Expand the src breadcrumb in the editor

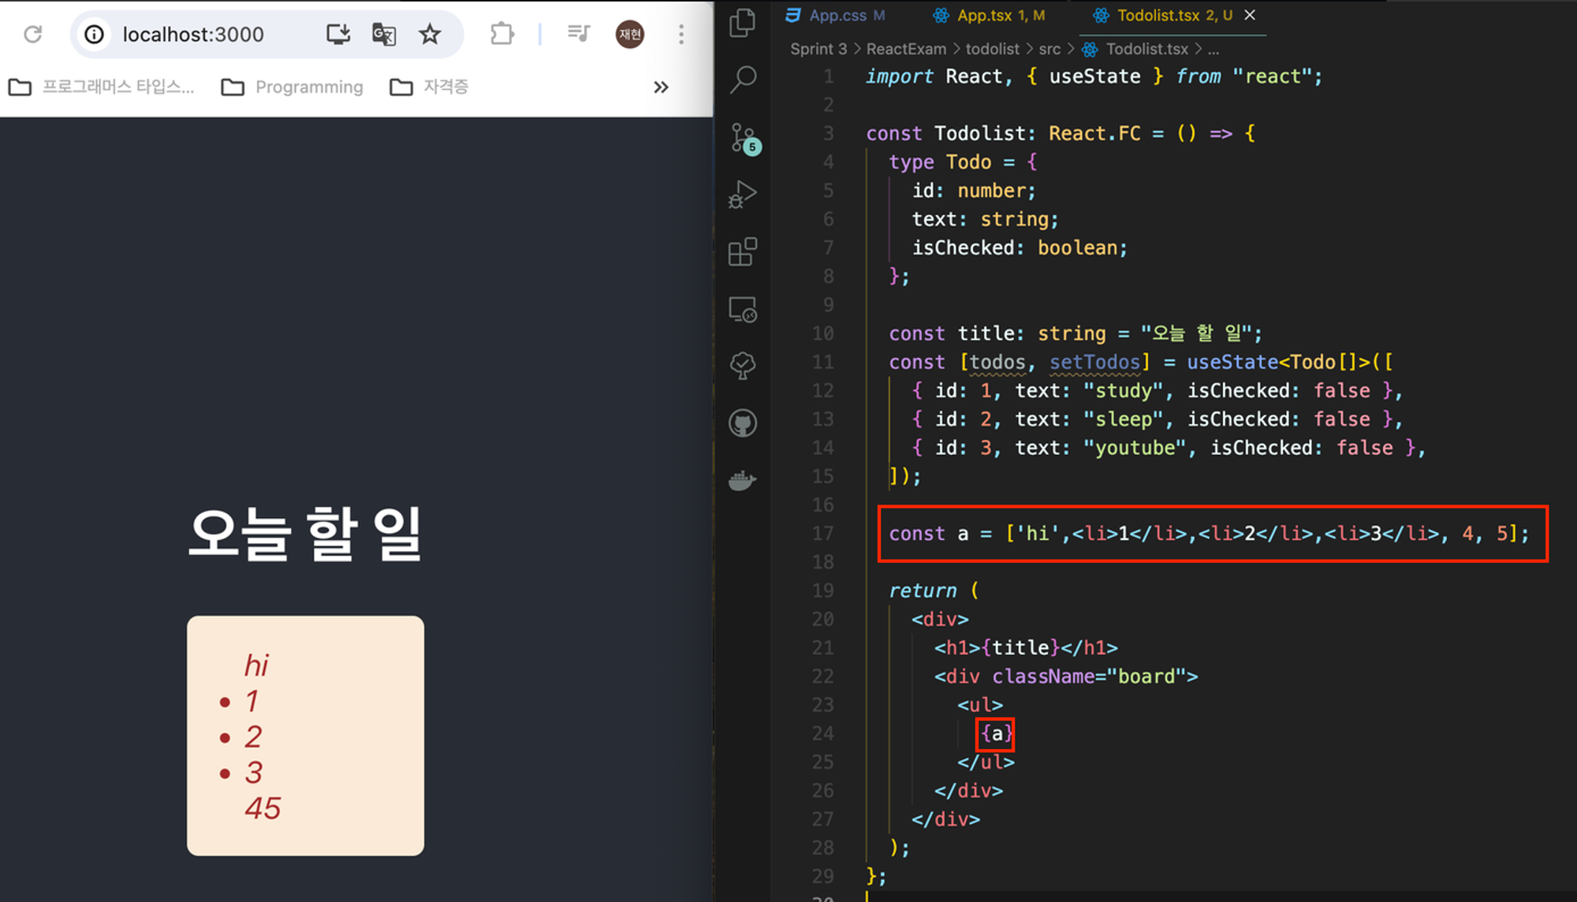pyautogui.click(x=1049, y=49)
